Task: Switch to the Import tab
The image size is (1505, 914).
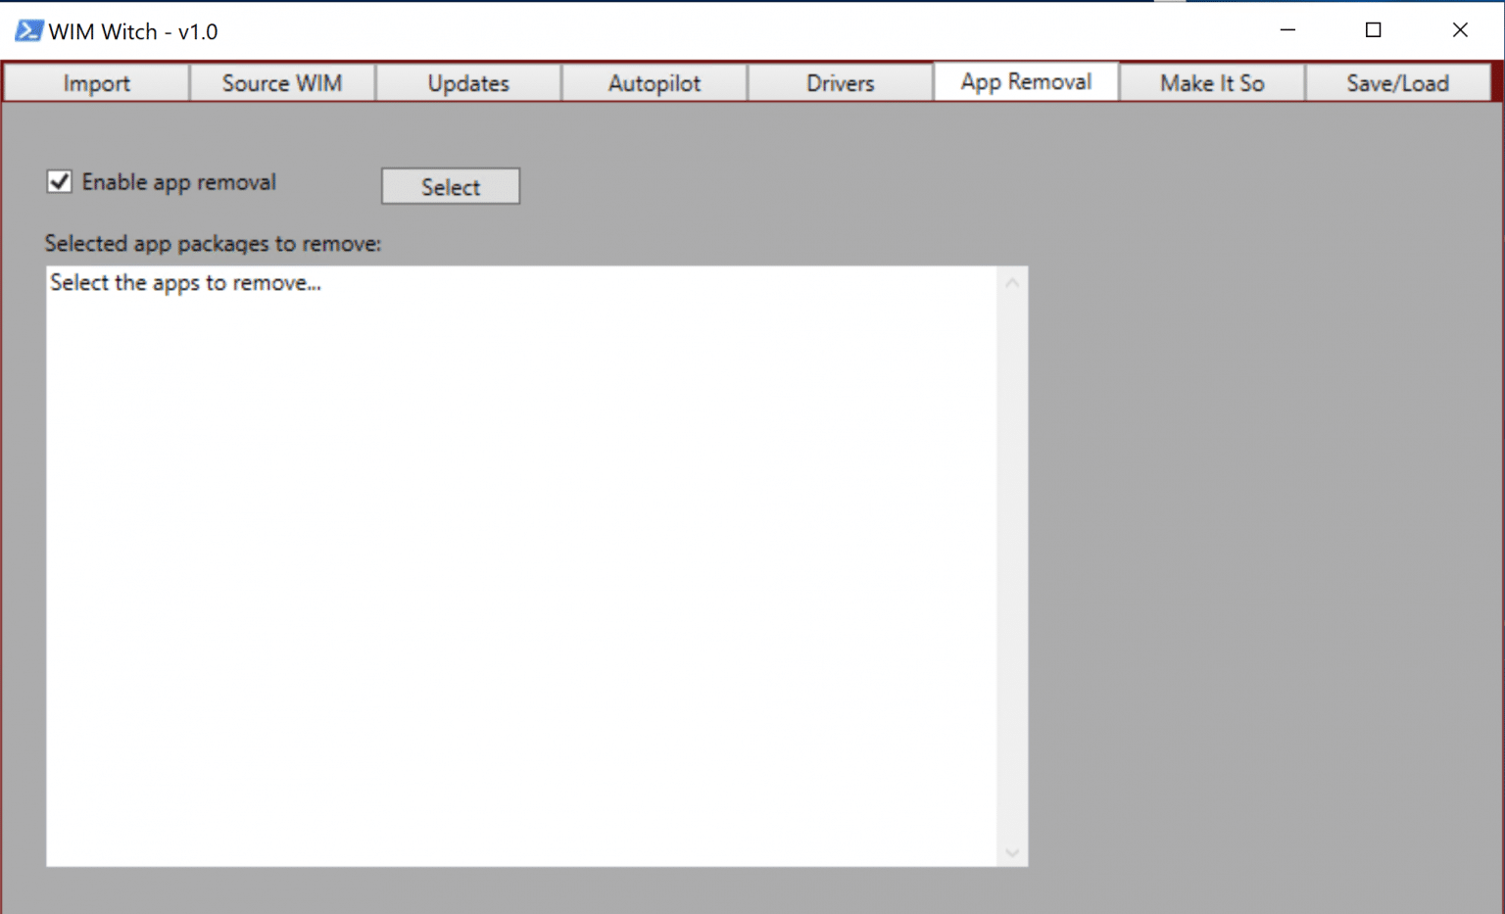Action: [x=96, y=82]
